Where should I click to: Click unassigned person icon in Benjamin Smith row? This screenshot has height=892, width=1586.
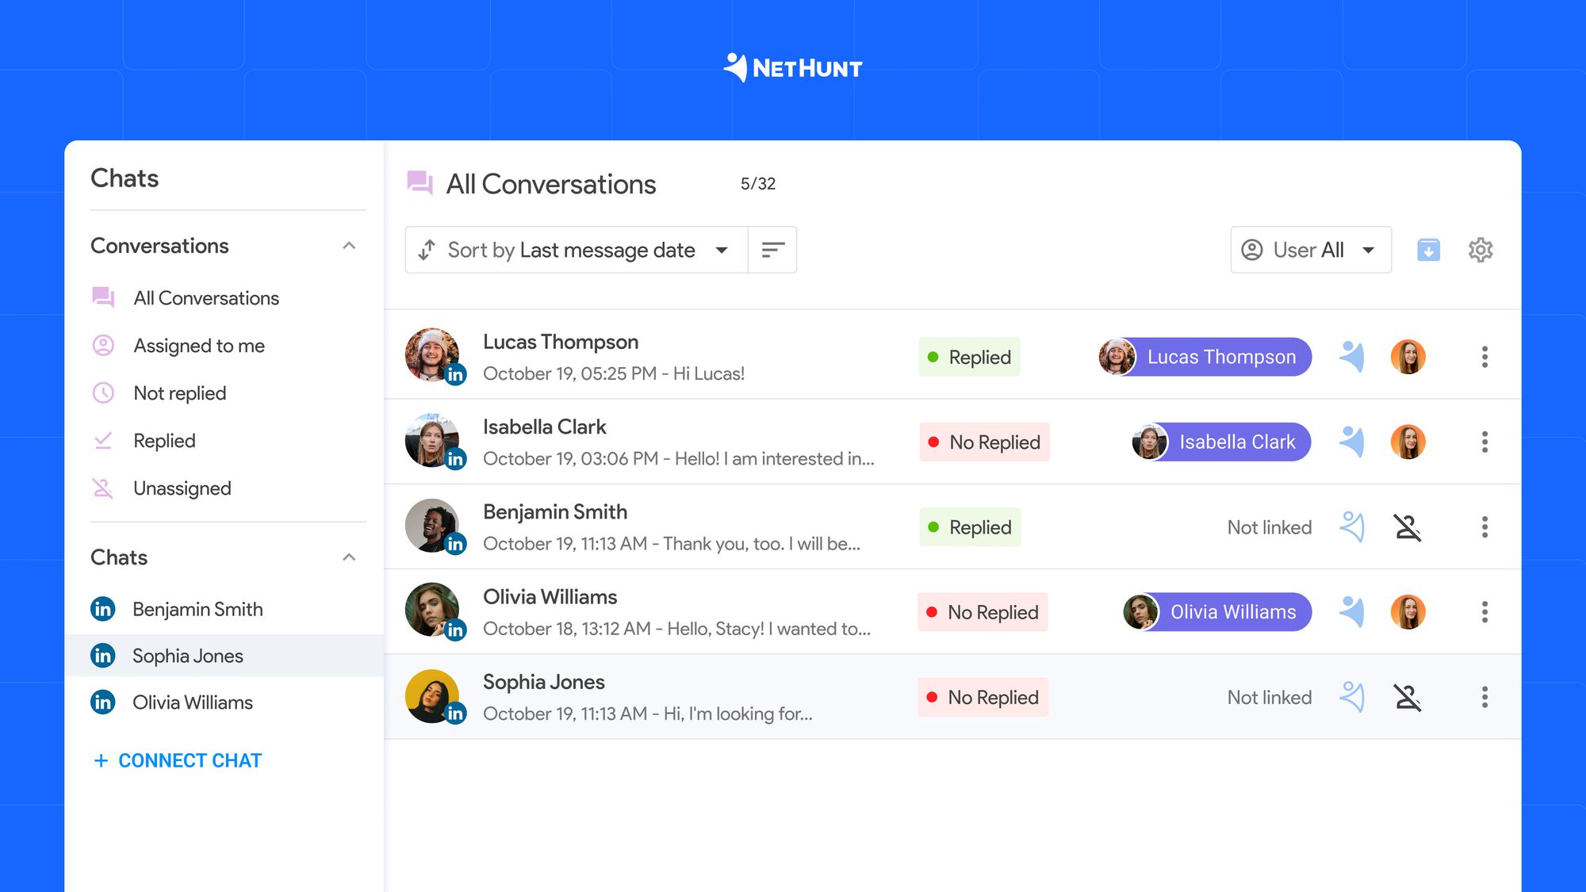coord(1408,527)
